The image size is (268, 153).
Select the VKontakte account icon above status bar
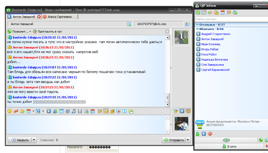(x=204, y=134)
